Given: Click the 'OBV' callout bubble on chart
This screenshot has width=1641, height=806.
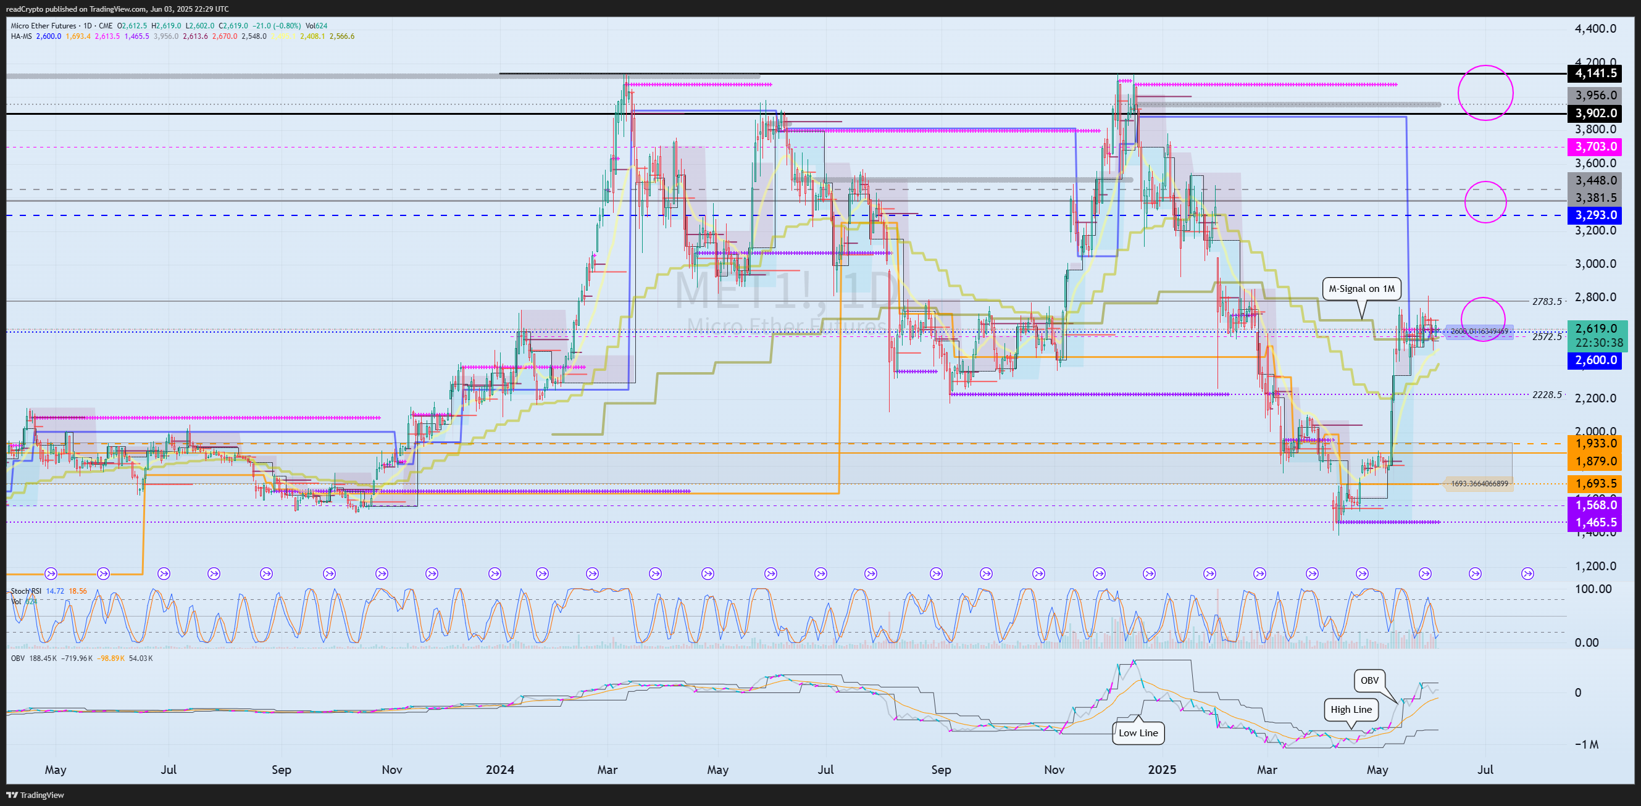Looking at the screenshot, I should point(1369,680).
